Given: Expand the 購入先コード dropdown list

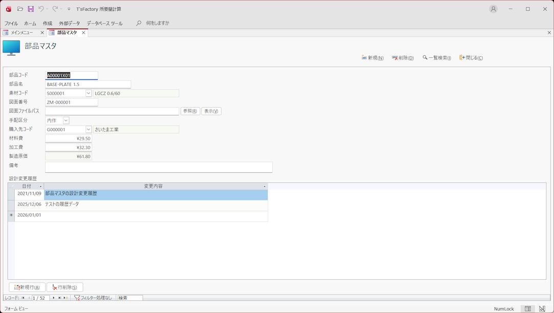Looking at the screenshot, I should pos(88,130).
